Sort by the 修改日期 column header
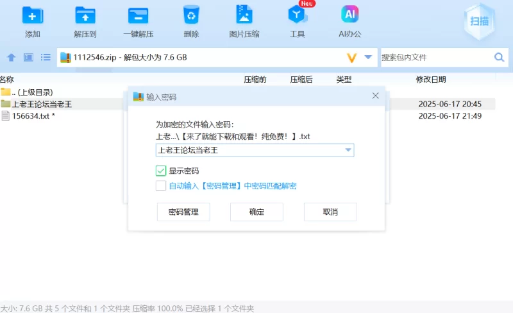Viewport: 513px width, 313px height. point(430,80)
